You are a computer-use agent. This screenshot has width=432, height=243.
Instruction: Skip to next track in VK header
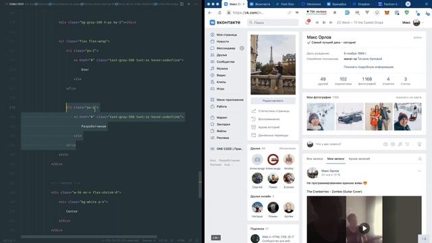pyautogui.click(x=331, y=22)
